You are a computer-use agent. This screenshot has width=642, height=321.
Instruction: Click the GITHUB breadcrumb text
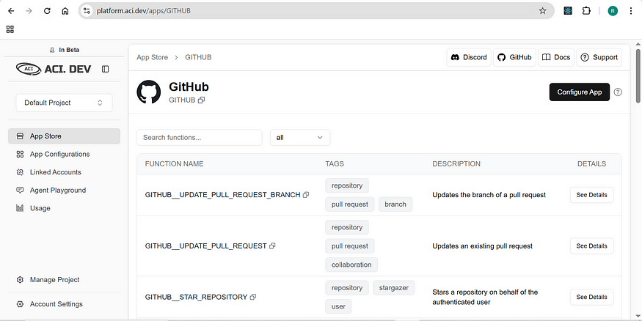198,57
